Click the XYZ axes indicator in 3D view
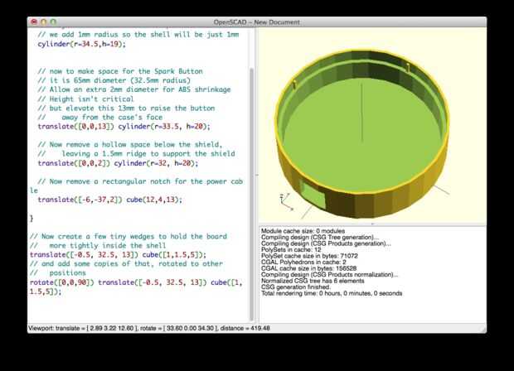The width and height of the screenshot is (514, 371). pyautogui.click(x=286, y=202)
